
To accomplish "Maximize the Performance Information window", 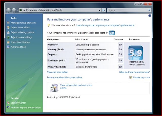I will click(x=142, y=4).
